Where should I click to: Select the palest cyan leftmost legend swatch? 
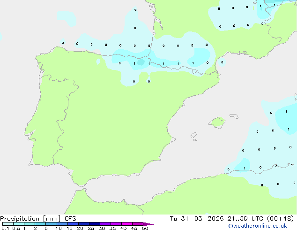point(8,224)
